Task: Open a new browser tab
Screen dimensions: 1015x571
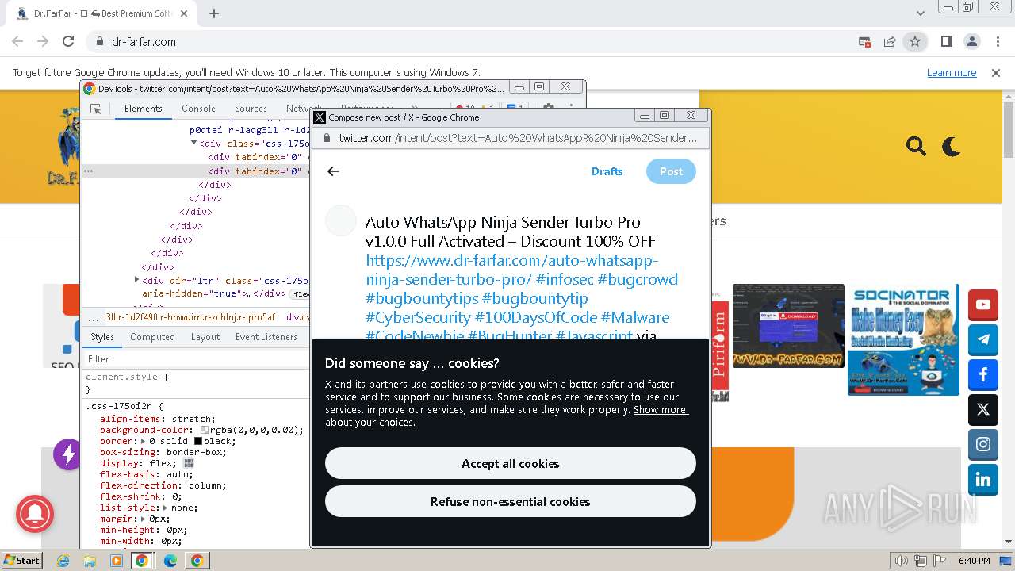Action: [x=214, y=13]
